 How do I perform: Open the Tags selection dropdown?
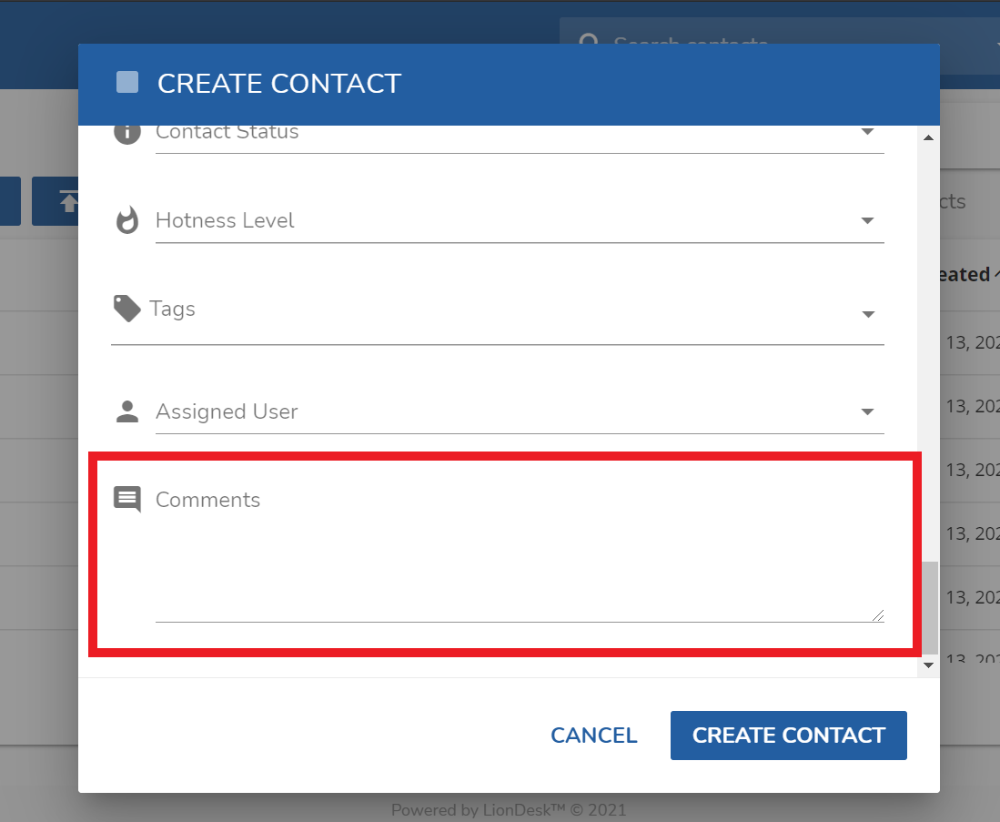868,314
